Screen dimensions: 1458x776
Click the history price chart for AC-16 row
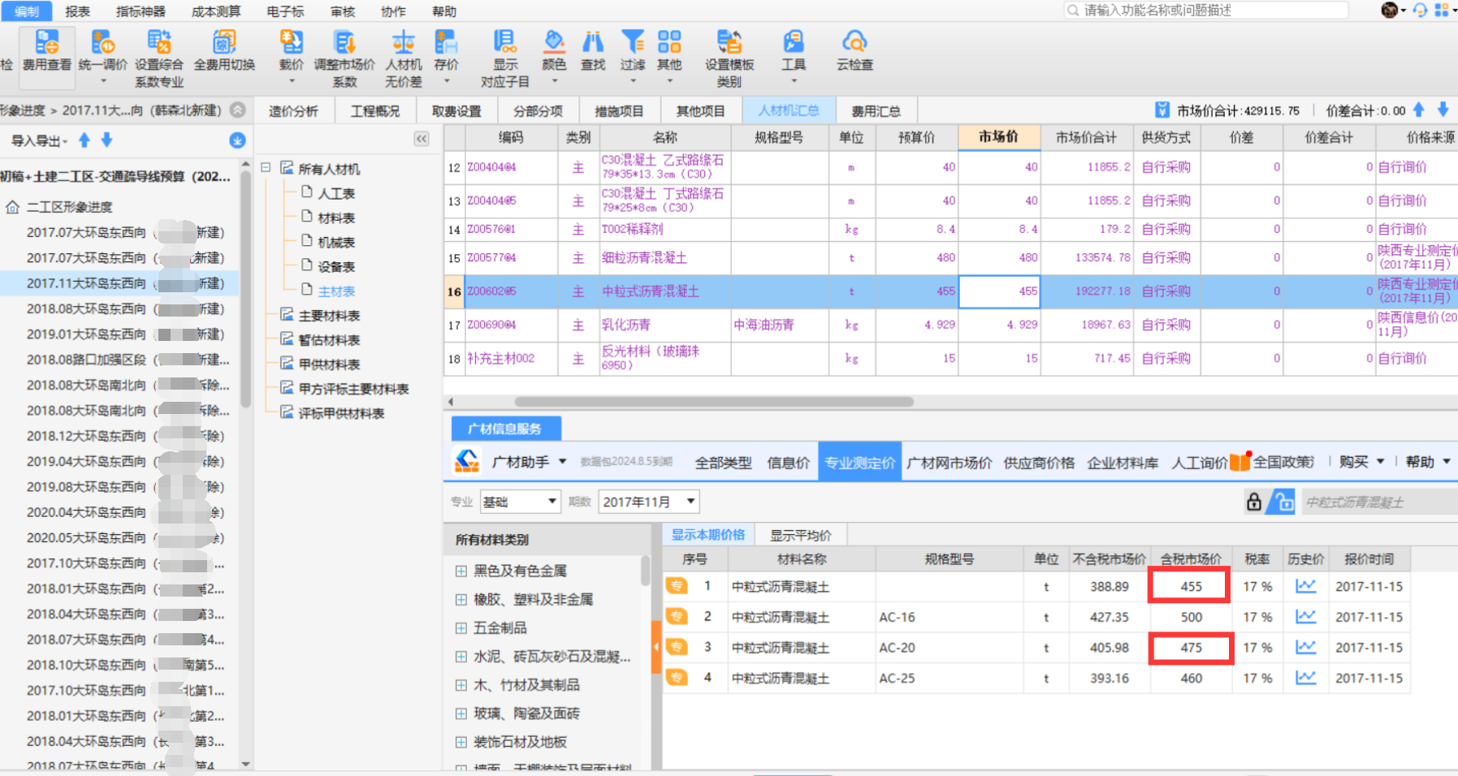pos(1305,617)
